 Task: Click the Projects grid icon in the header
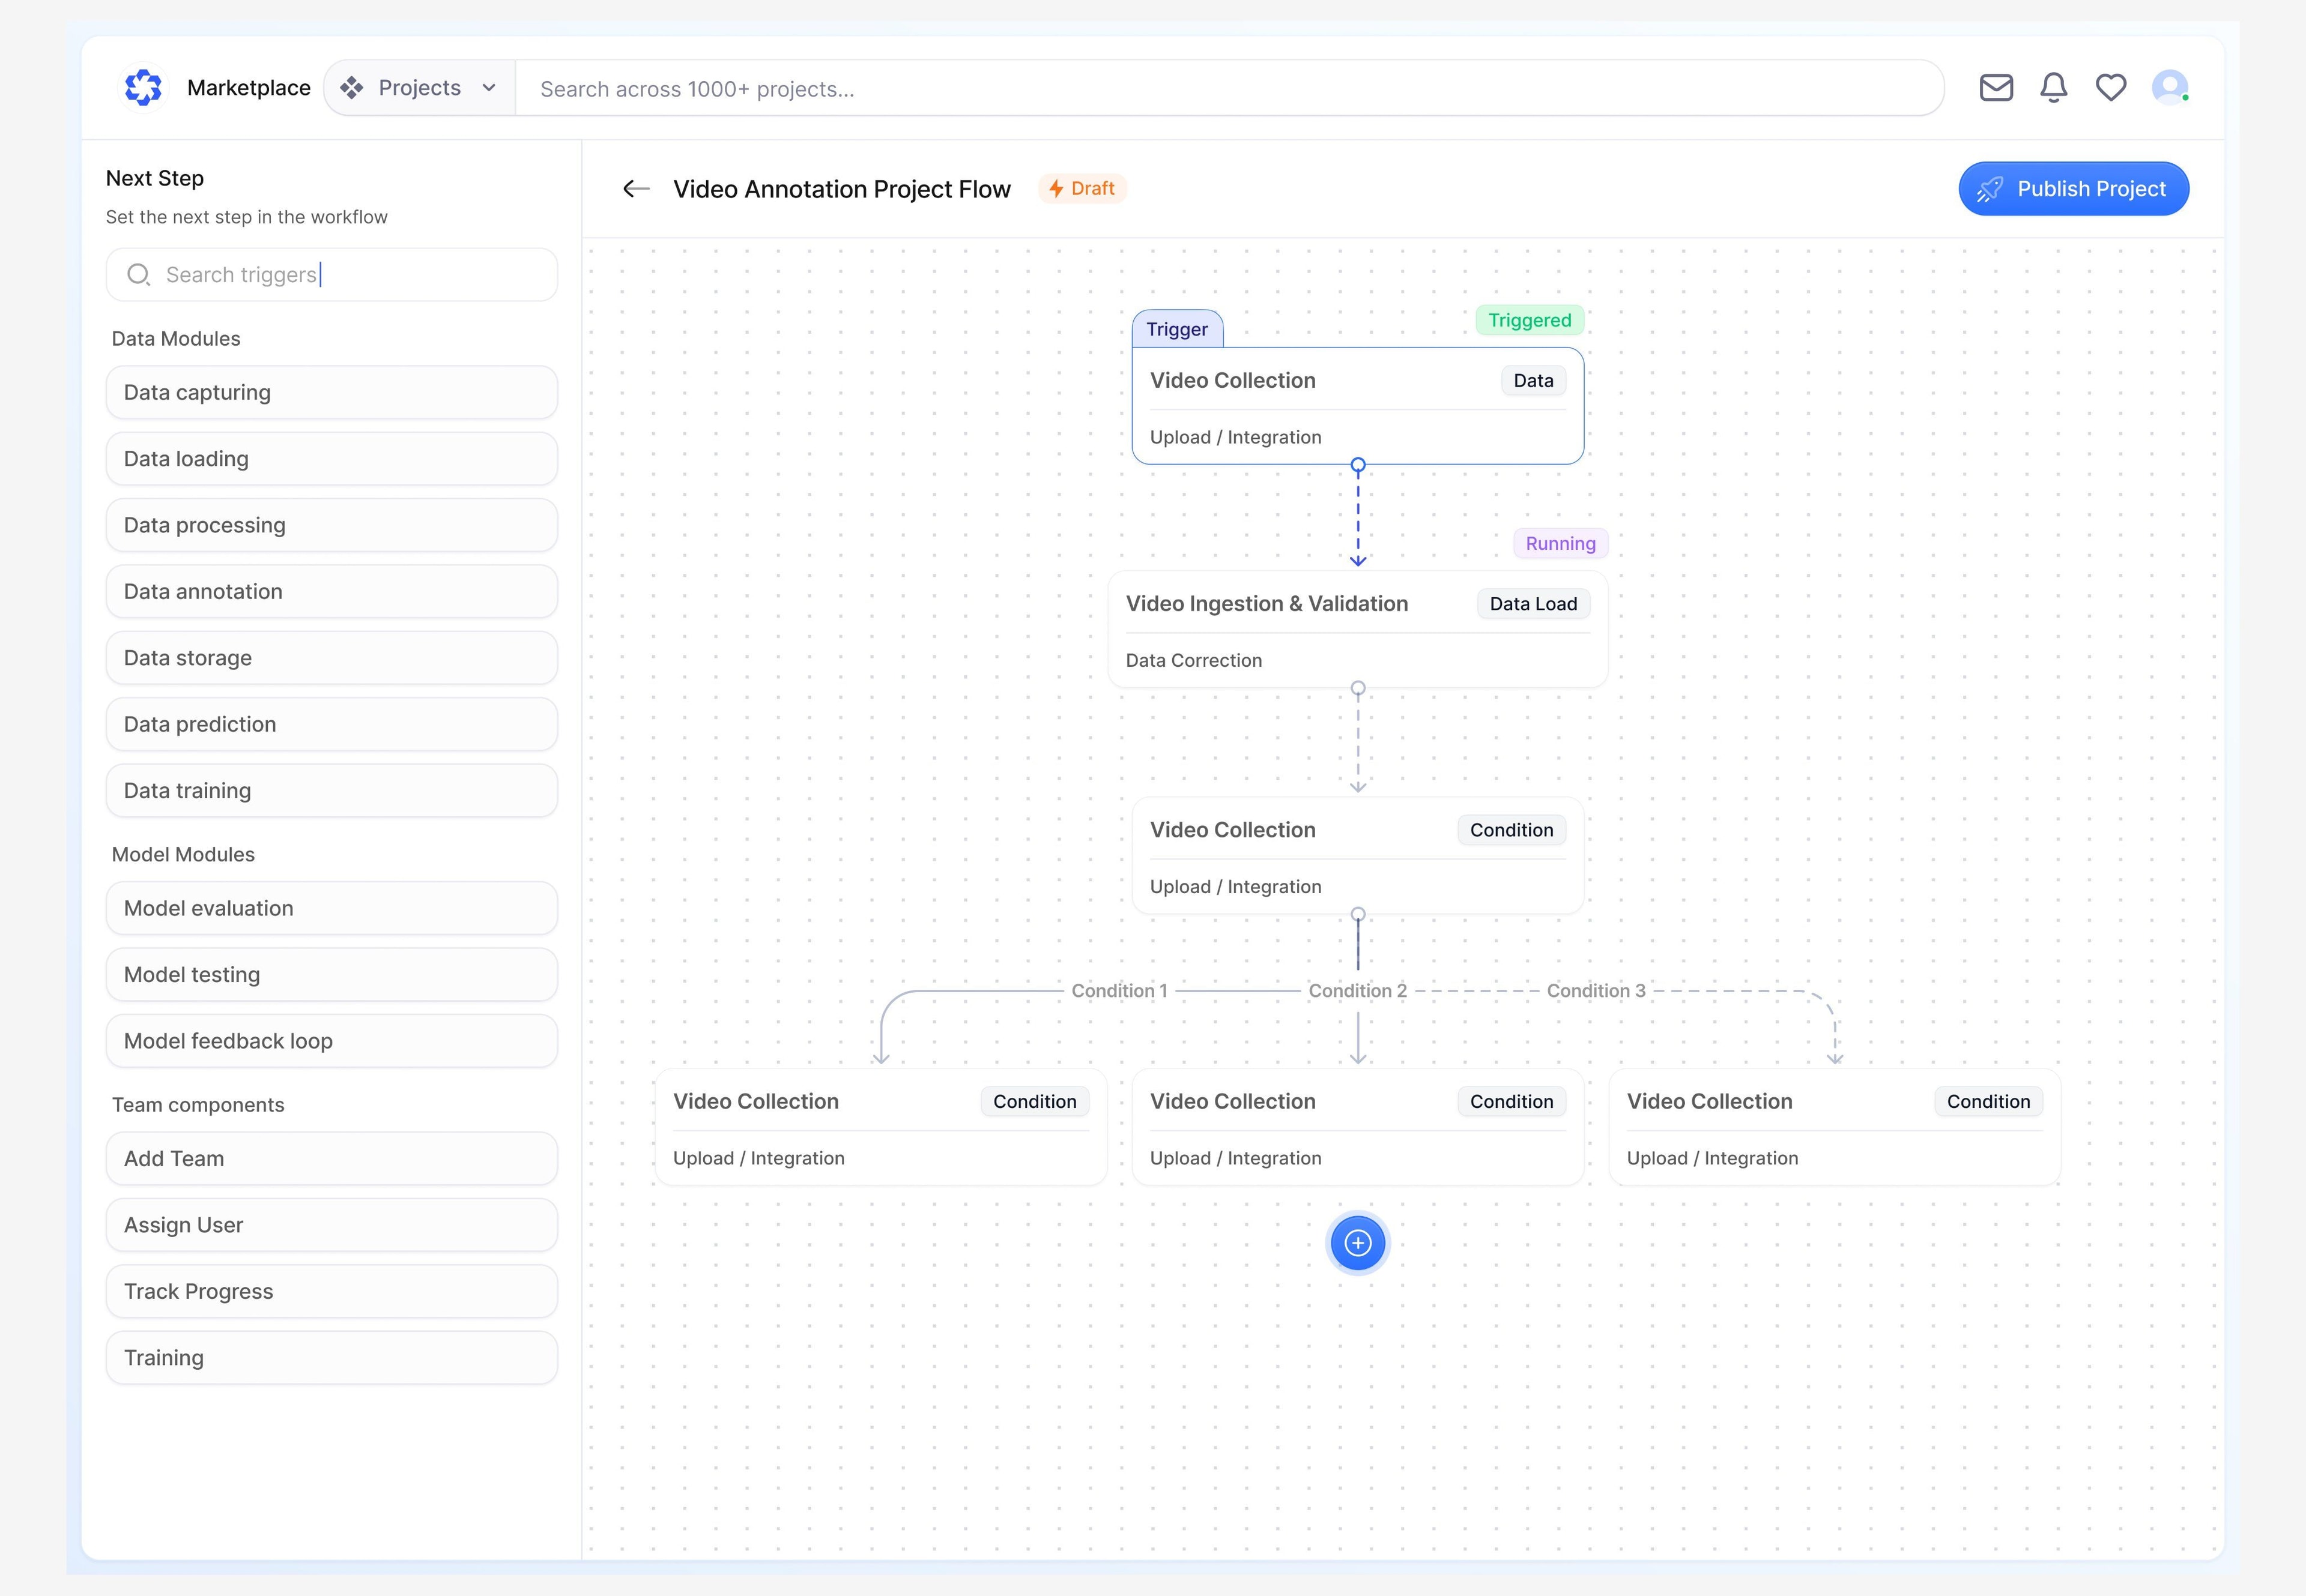352,88
